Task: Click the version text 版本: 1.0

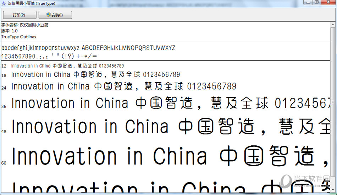Action: [x=10, y=31]
